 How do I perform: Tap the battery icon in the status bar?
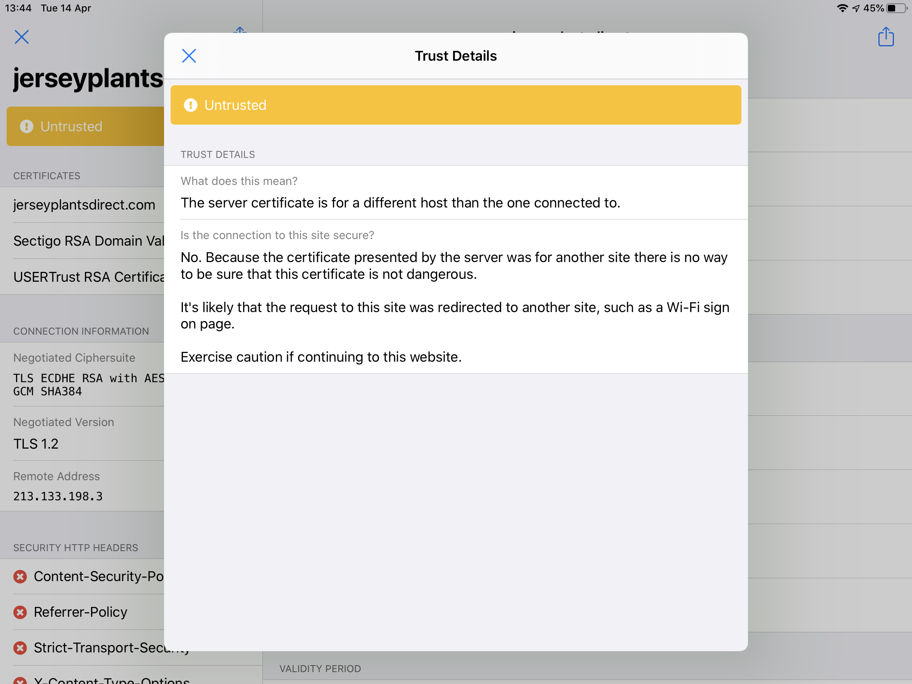pos(896,8)
